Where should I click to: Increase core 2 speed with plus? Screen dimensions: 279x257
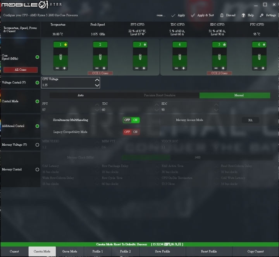[x=104, y=68]
